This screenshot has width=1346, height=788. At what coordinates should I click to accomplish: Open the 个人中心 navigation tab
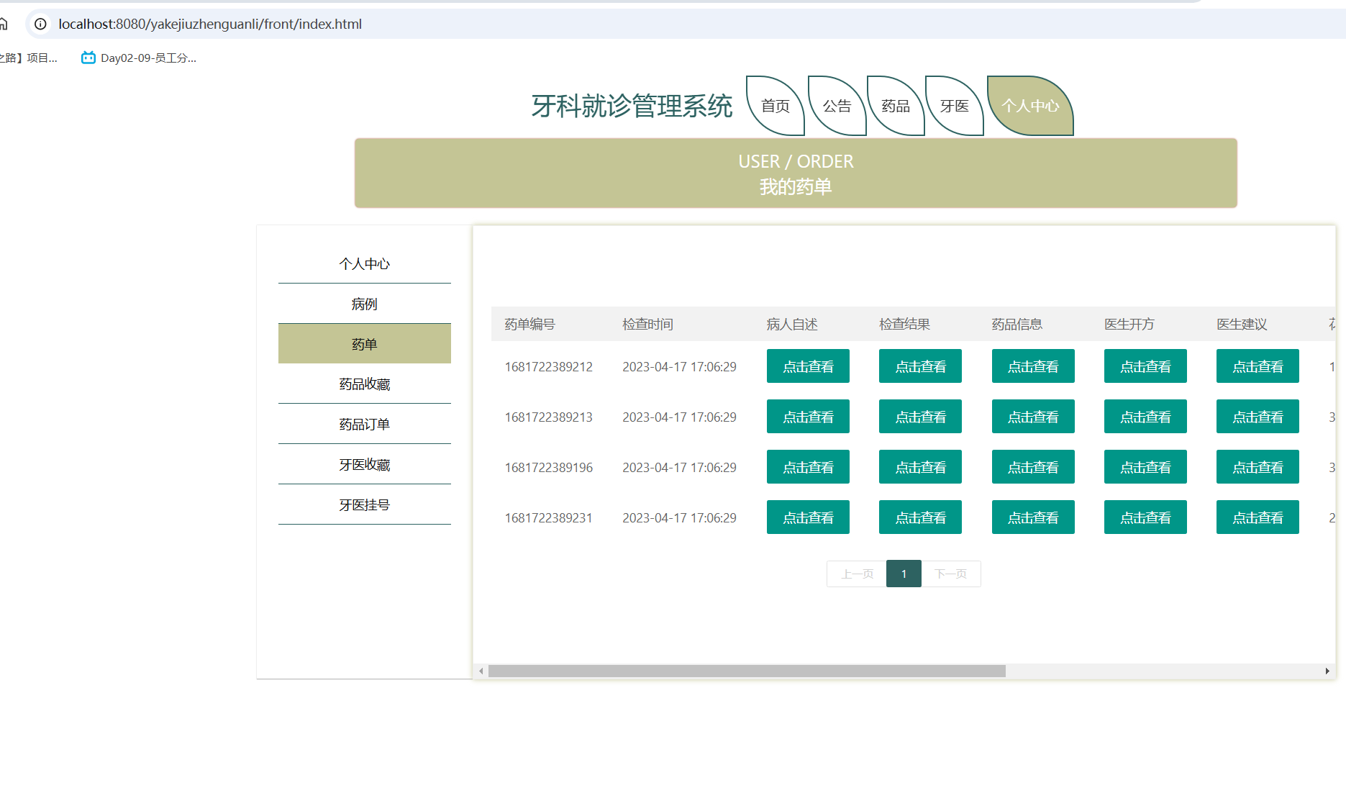pos(1030,106)
